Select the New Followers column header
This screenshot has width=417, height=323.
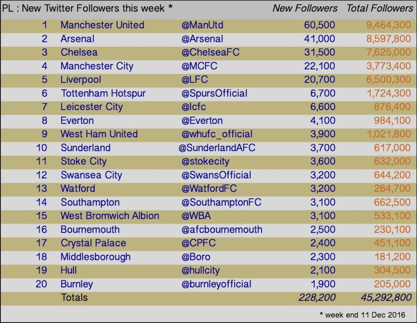[x=305, y=8]
